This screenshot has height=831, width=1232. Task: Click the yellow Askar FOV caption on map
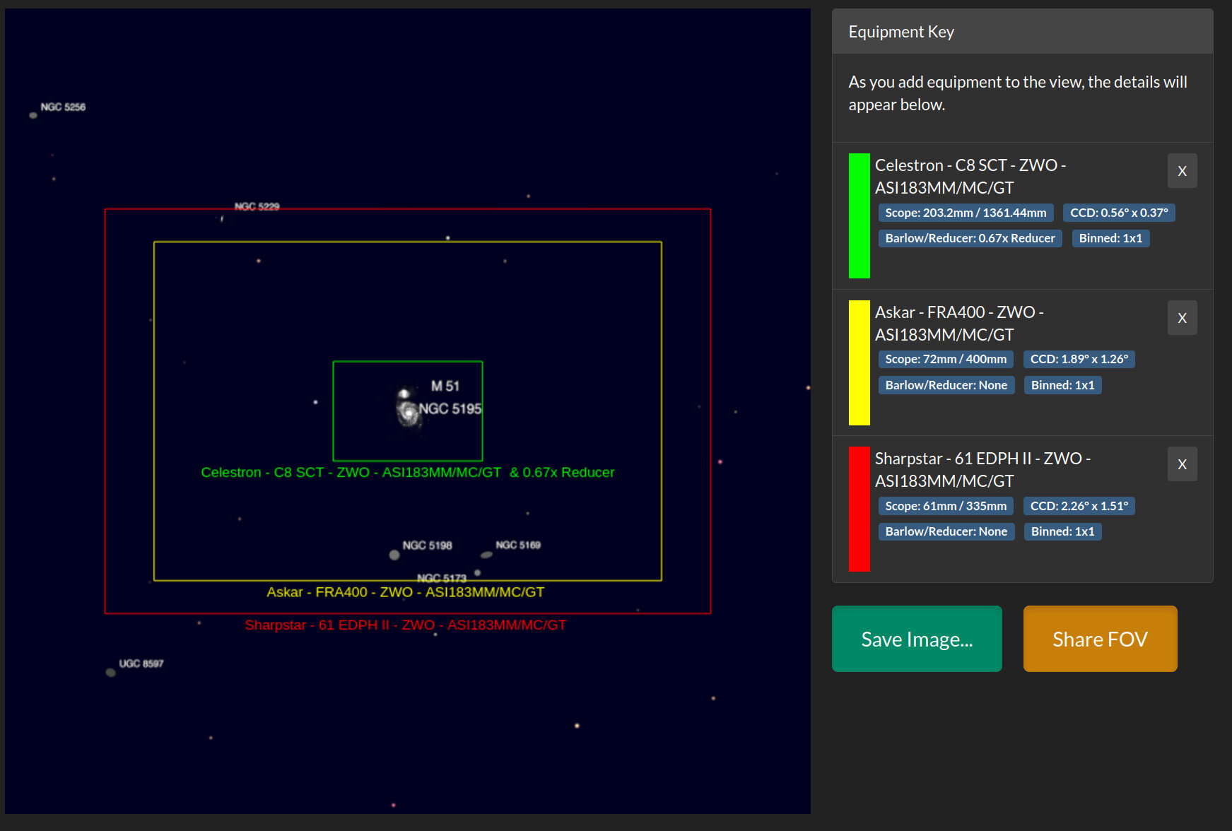click(406, 592)
